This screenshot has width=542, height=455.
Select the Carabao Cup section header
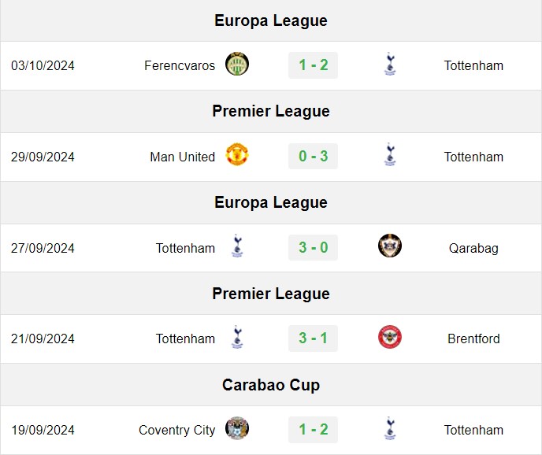(271, 385)
